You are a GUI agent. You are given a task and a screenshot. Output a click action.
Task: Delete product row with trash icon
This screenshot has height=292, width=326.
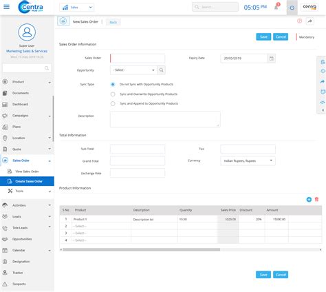tap(316, 200)
